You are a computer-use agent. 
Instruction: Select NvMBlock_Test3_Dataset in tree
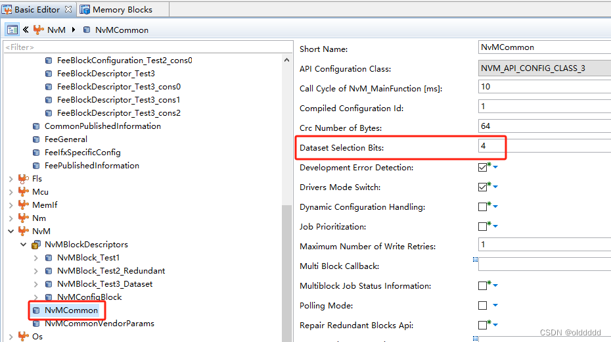pos(105,284)
